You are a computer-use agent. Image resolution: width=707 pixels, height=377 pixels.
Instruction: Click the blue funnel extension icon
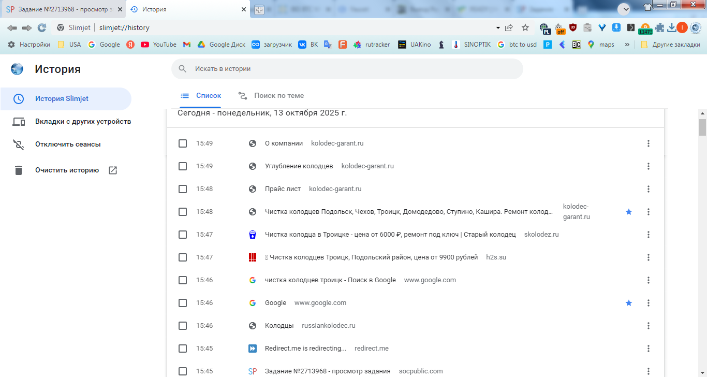(x=602, y=28)
